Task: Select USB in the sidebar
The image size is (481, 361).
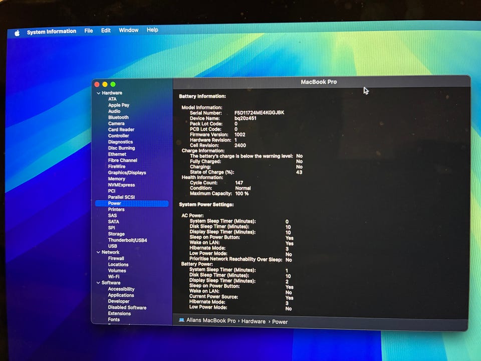Action: 113,246
